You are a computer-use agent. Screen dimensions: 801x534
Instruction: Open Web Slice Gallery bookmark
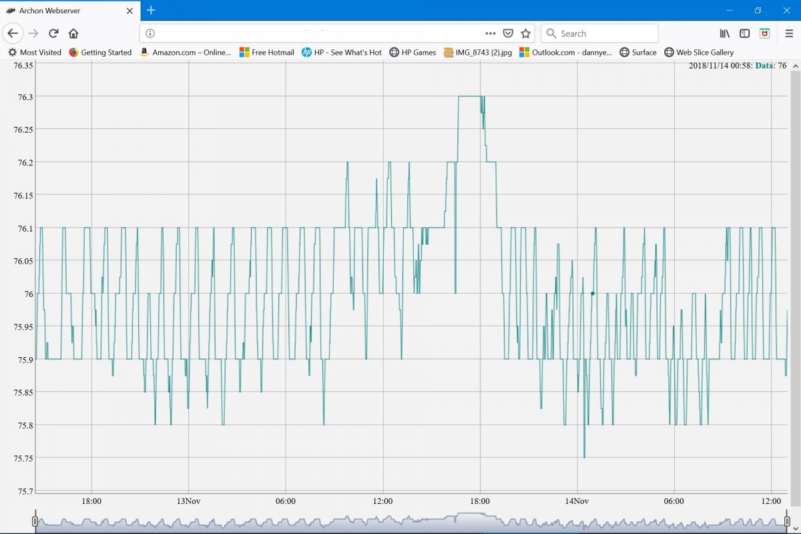pyautogui.click(x=699, y=52)
